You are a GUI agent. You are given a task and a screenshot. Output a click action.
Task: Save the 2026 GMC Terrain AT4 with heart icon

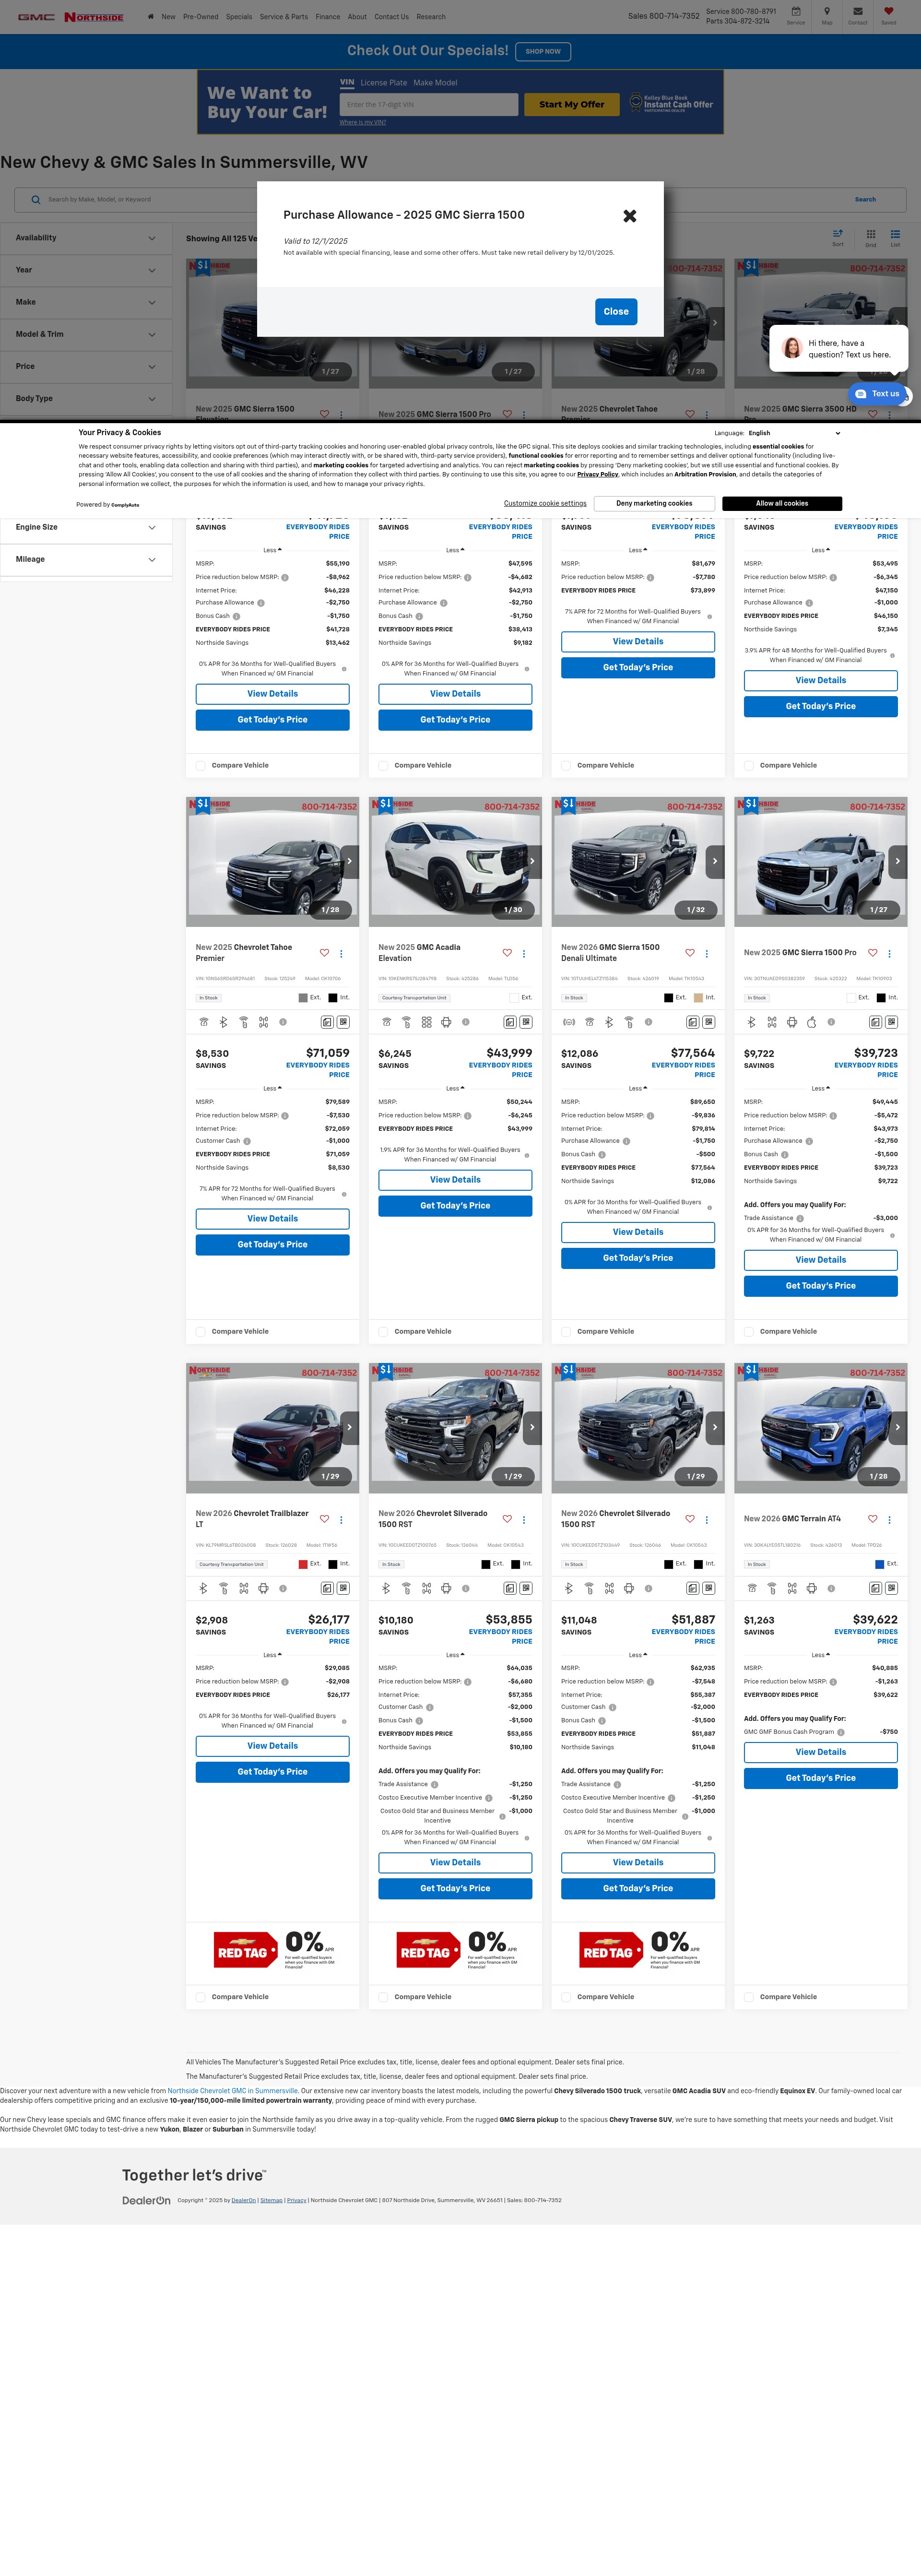tap(872, 1518)
